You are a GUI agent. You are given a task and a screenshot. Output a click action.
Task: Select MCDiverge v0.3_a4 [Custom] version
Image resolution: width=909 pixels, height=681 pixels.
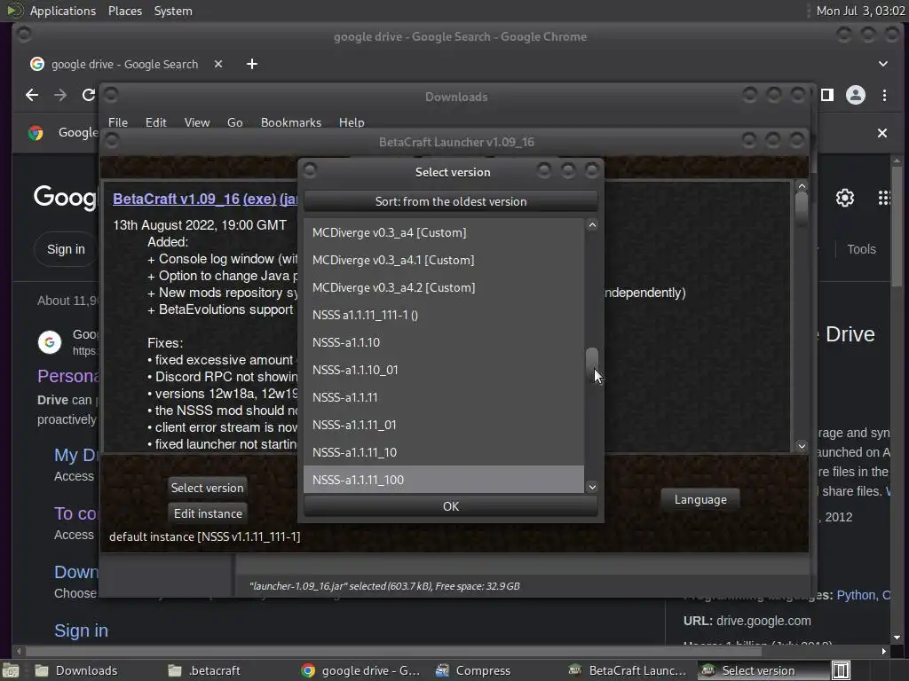(x=444, y=233)
